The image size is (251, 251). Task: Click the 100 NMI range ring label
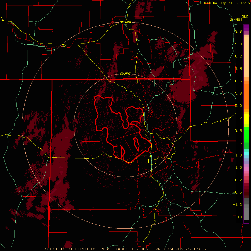(x=125, y=22)
